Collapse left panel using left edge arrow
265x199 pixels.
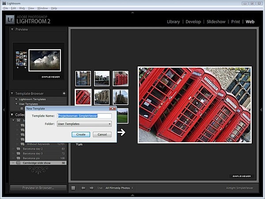coord(4,110)
